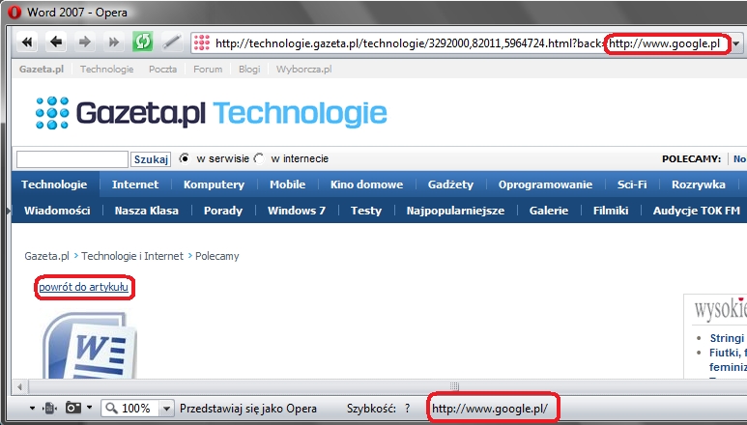
Task: Click the "powrót do artykułu" link
Action: click(x=83, y=287)
